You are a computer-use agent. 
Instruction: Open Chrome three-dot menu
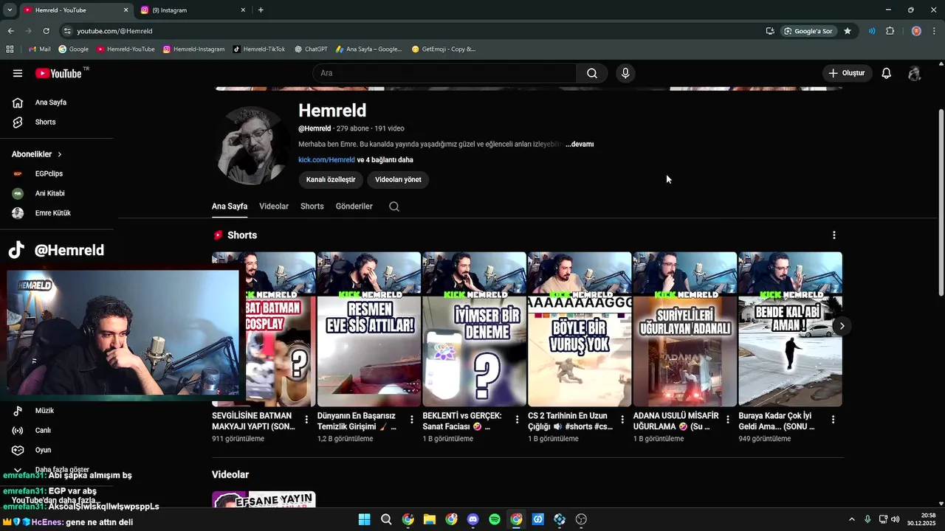[x=935, y=31]
